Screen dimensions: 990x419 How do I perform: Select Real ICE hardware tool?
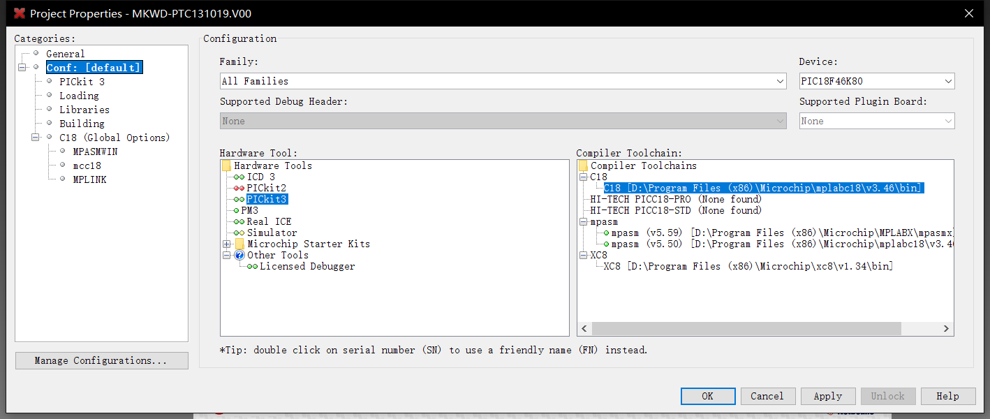click(x=269, y=221)
